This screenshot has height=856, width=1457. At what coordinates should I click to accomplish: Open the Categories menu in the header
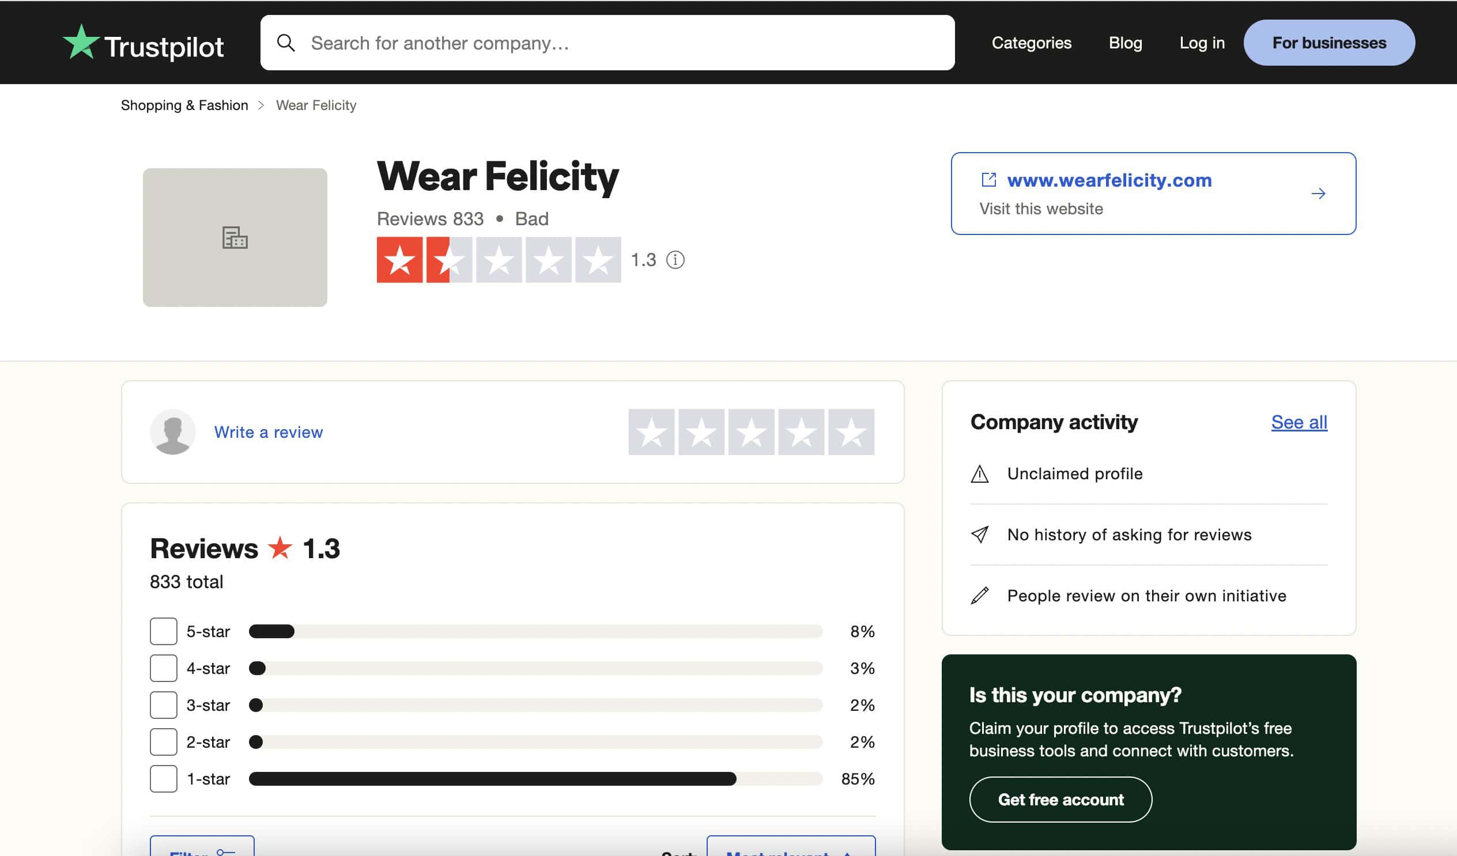tap(1032, 42)
